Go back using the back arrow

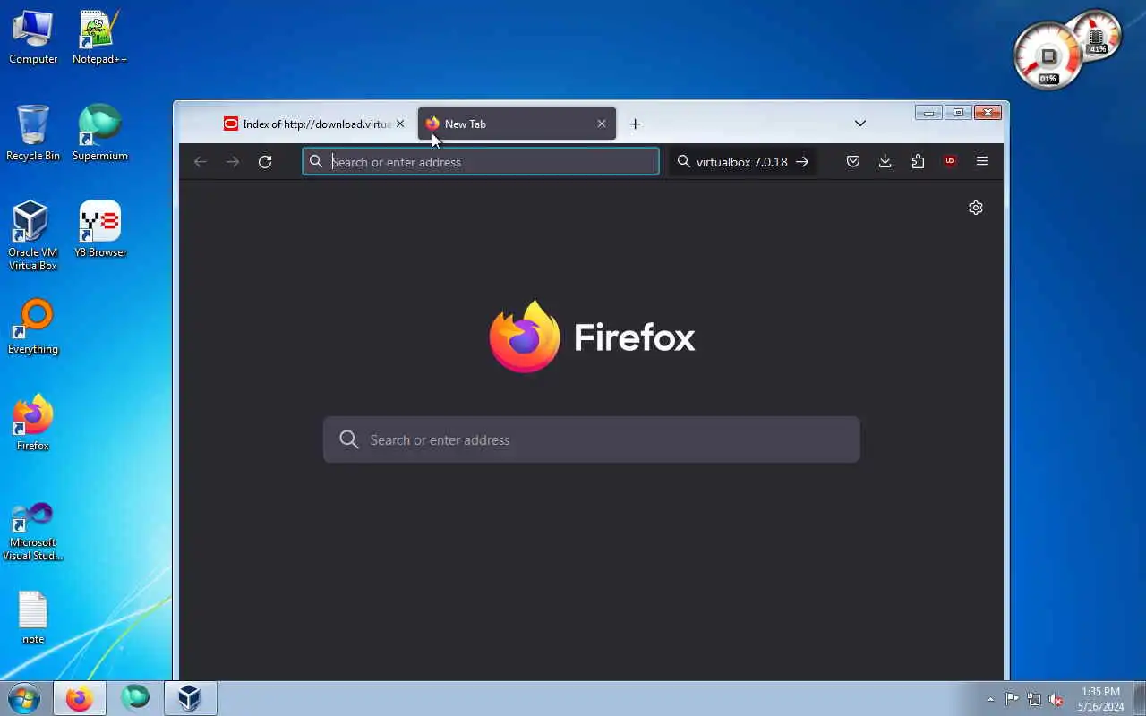[201, 161]
